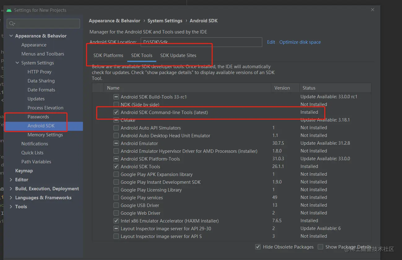Switch to the SDK Tools tab
This screenshot has height=260, width=402.
click(142, 55)
